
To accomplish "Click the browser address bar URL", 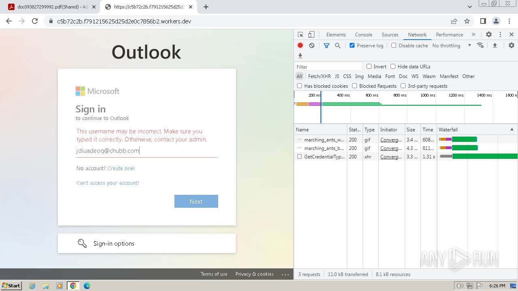I will click(x=124, y=21).
